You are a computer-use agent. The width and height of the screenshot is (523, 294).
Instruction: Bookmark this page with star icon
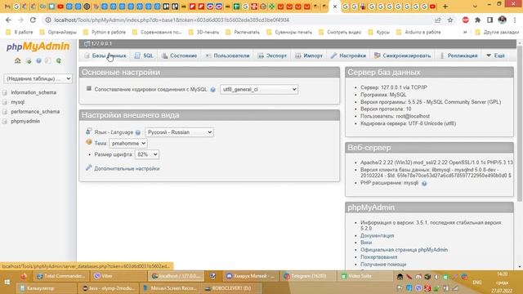click(450, 20)
